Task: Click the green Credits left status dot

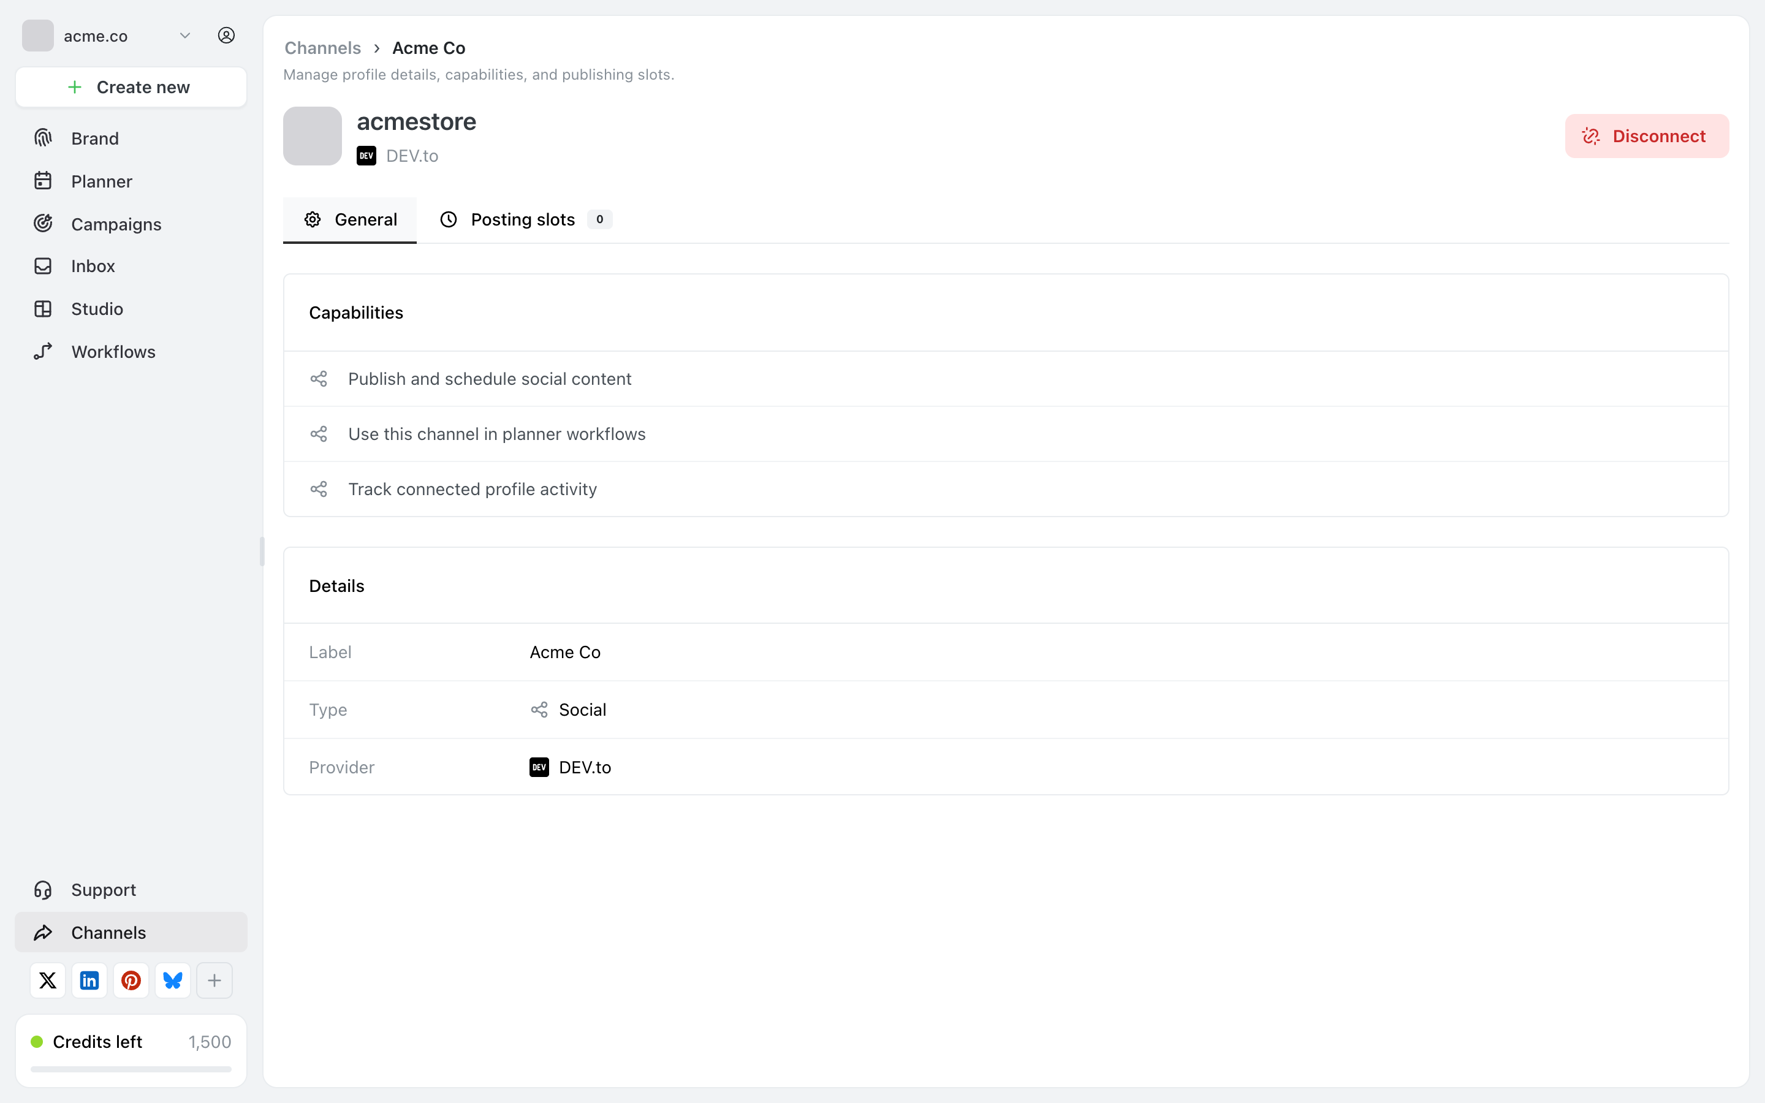Action: [37, 1042]
